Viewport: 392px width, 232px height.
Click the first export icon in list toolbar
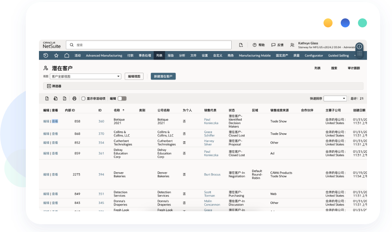47,98
